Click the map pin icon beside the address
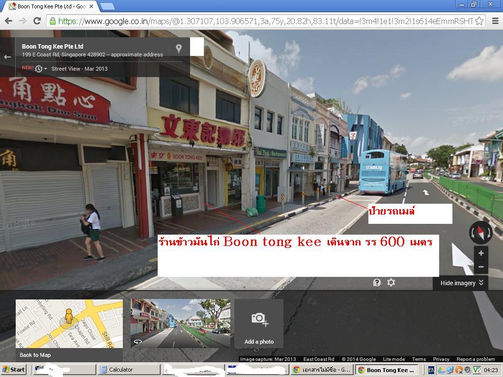Image resolution: width=503 pixels, height=377 pixels. [x=179, y=49]
